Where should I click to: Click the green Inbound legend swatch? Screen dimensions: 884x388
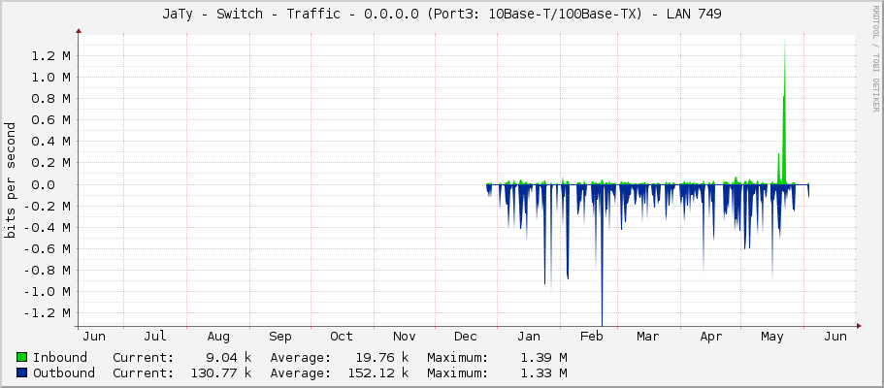click(22, 358)
